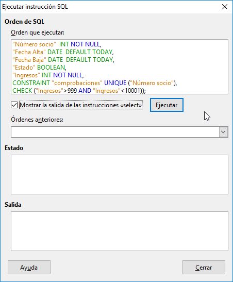Place the cursor on the '"Ingresos" INT NOT NULL' line
This screenshot has width=233, height=282.
point(48,75)
